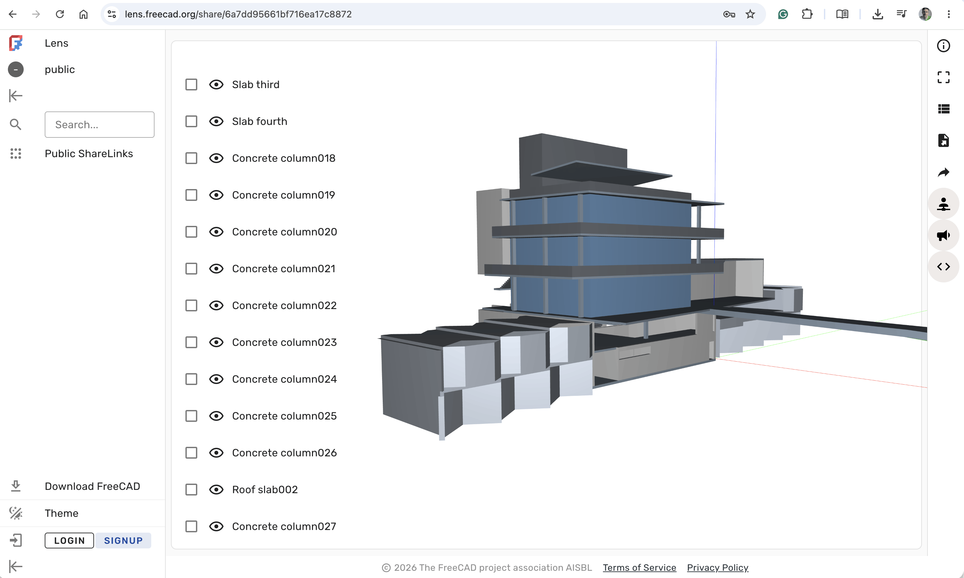
Task: Select the Concrete column020 label
Action: pyautogui.click(x=285, y=232)
